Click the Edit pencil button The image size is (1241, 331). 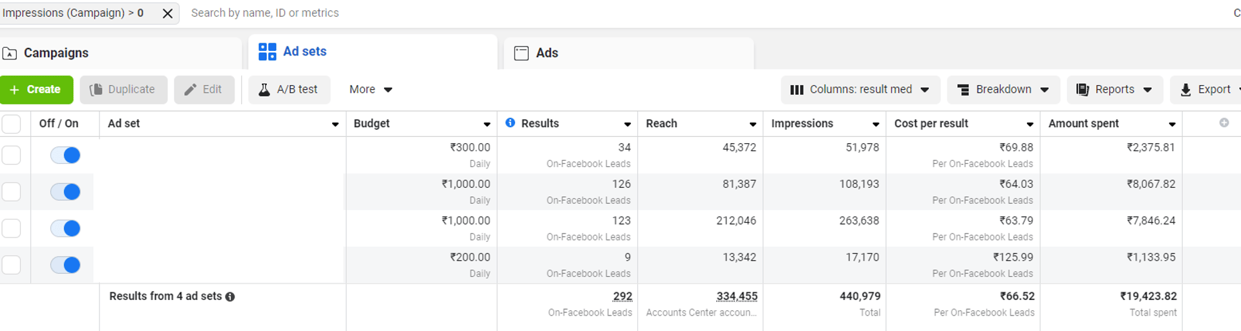pyautogui.click(x=204, y=90)
